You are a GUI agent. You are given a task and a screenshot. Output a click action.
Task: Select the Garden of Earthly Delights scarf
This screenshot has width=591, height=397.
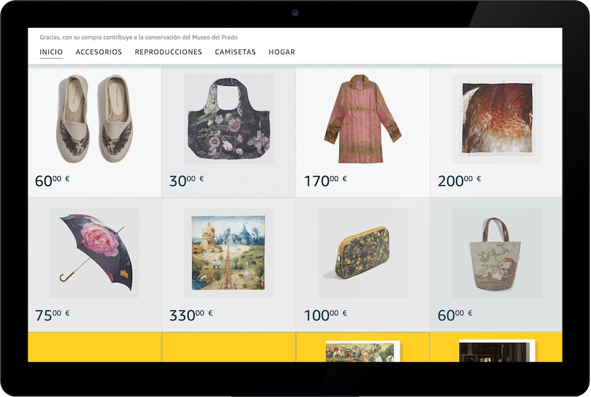229,253
